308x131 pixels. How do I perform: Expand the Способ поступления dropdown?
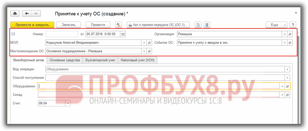287,78
